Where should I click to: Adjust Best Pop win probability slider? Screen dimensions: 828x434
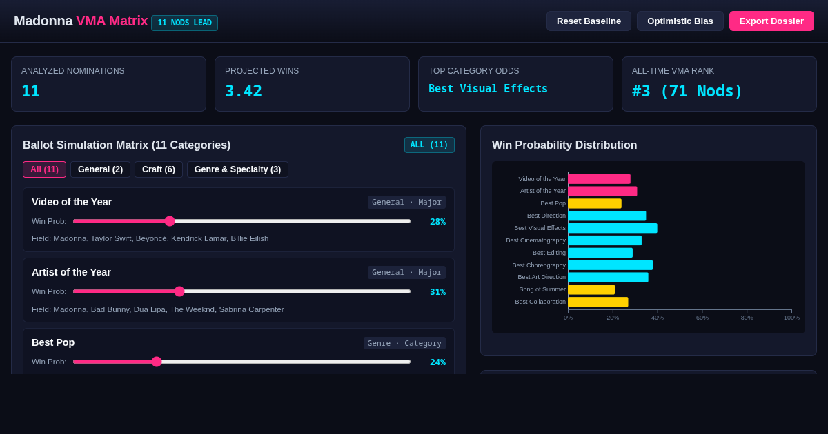[x=241, y=362]
